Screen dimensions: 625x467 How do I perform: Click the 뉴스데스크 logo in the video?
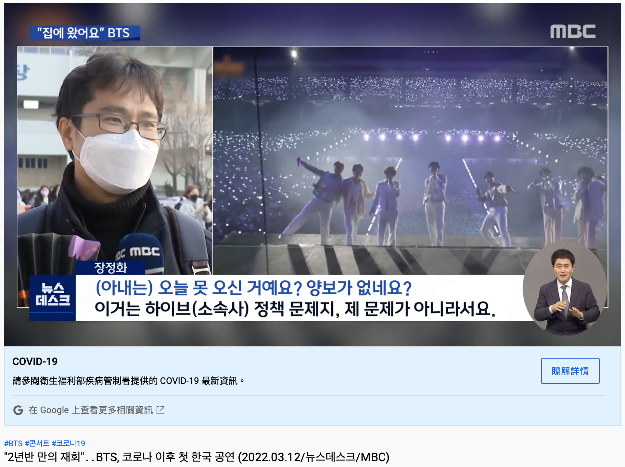52,298
